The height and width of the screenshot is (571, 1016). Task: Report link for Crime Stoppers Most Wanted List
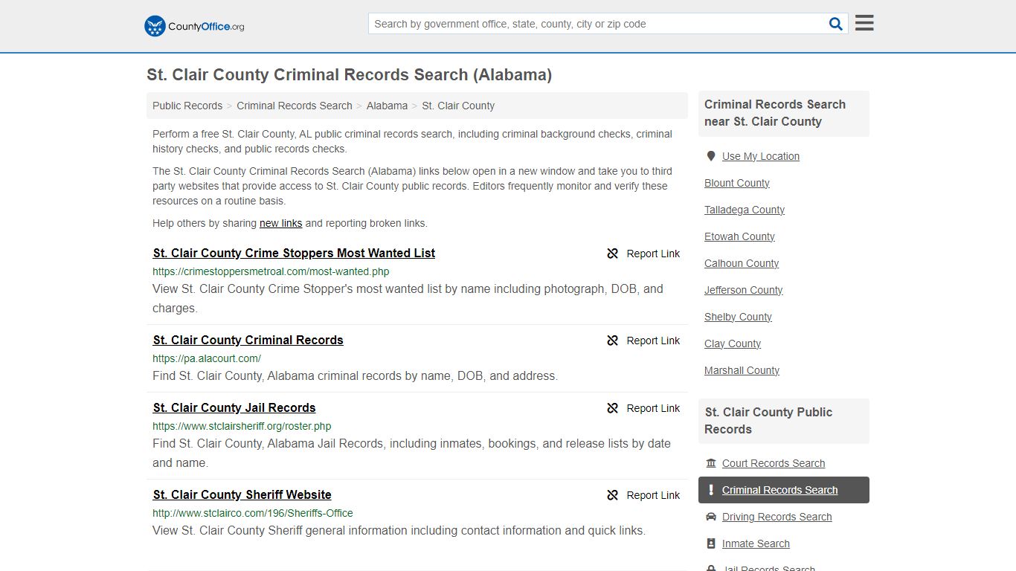click(643, 254)
